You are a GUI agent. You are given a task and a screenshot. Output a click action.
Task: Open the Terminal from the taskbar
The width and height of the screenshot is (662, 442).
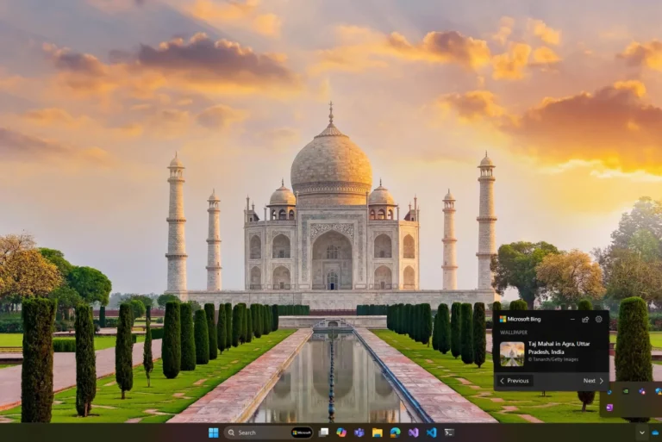450,433
